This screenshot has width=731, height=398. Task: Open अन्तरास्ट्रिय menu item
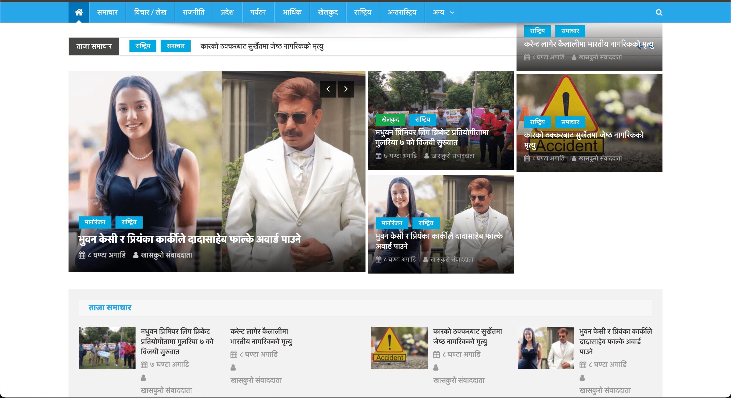[402, 12]
